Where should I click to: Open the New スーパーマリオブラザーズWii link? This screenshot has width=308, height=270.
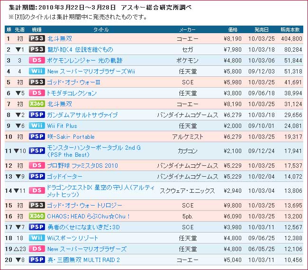click(x=91, y=71)
